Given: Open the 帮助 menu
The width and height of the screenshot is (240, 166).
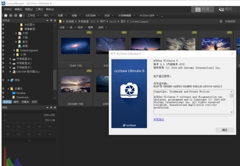Looking at the screenshot, I should 50,9.
